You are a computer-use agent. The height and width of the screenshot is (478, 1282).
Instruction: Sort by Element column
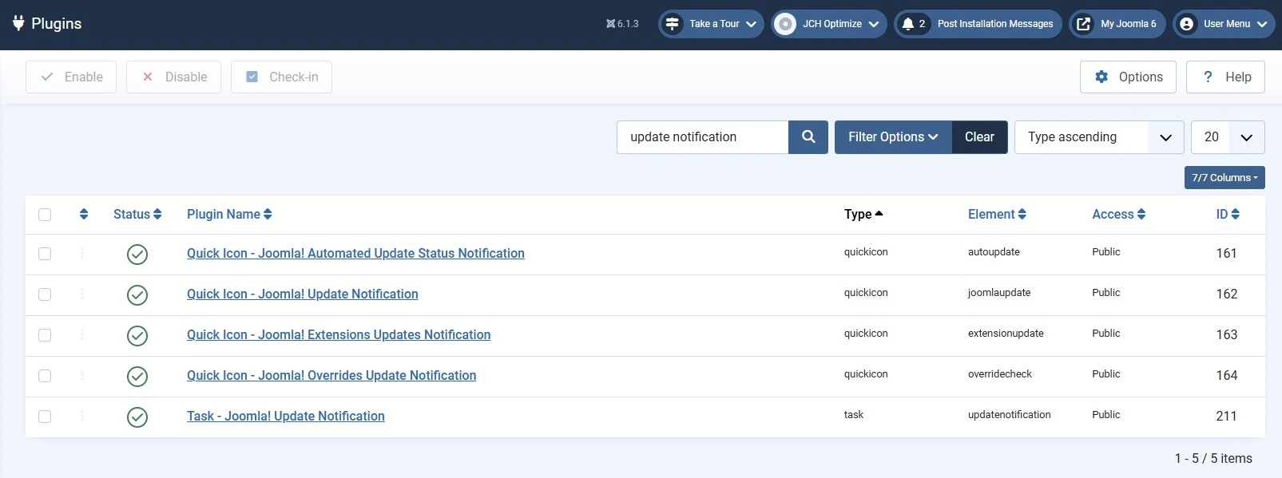point(997,214)
